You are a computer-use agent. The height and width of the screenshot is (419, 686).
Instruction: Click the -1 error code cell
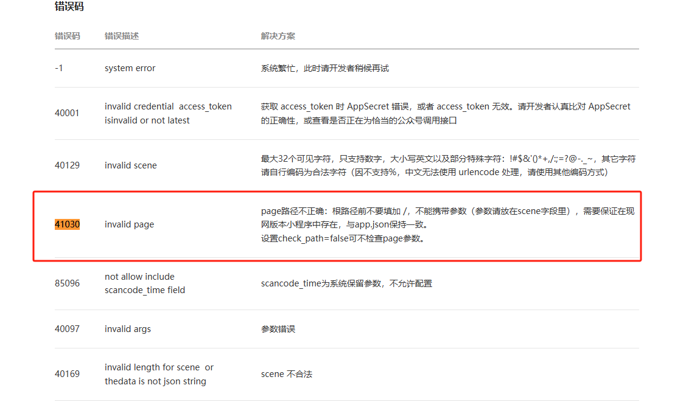59,68
